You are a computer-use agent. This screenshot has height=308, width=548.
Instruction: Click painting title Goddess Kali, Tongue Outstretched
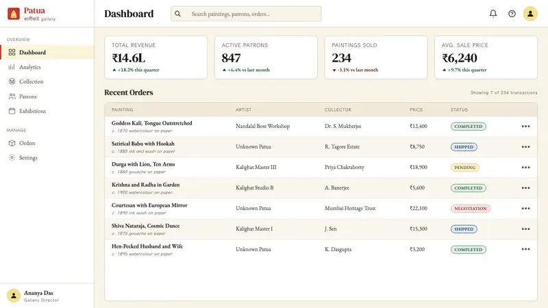pyautogui.click(x=151, y=123)
